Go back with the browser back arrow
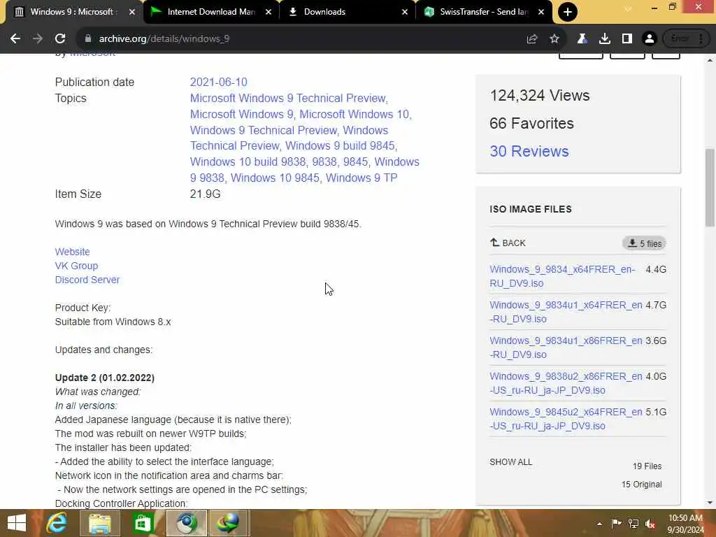This screenshot has width=716, height=537. tap(15, 39)
